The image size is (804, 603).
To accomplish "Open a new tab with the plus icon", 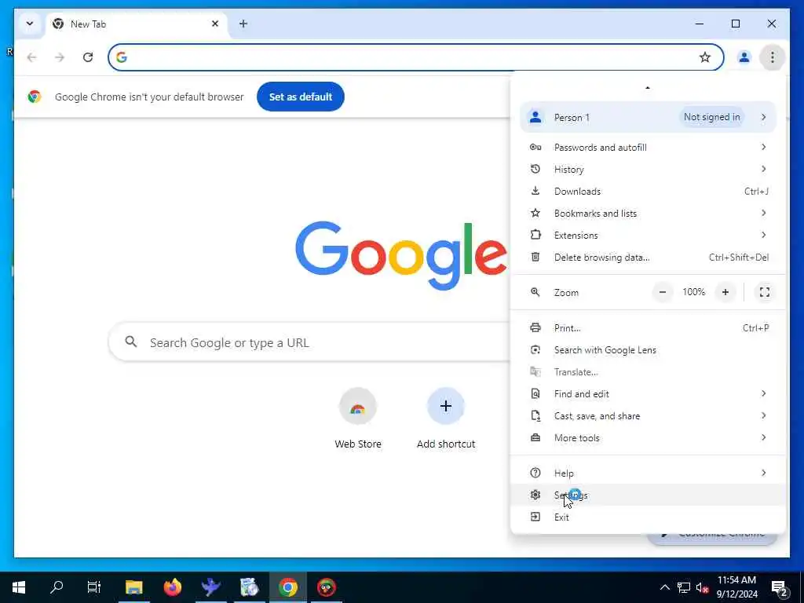I will (x=243, y=24).
